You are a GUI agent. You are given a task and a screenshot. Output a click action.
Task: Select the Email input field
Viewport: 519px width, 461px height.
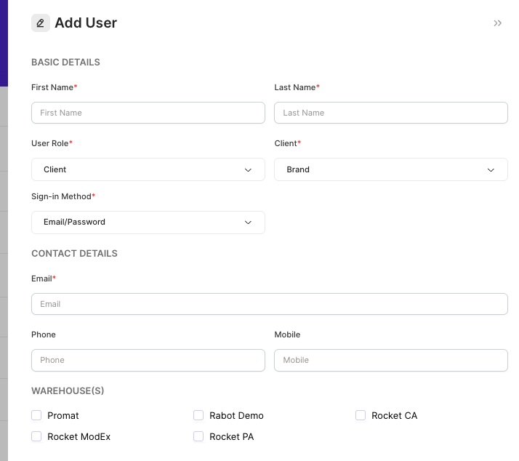click(x=270, y=304)
